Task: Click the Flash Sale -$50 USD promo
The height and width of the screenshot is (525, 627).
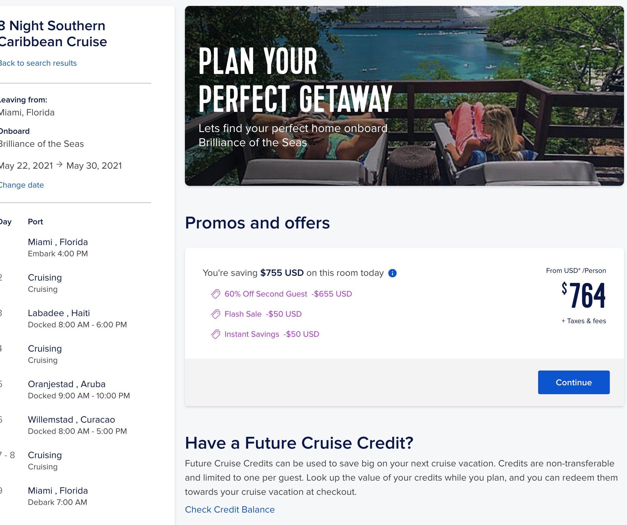Action: (x=263, y=314)
